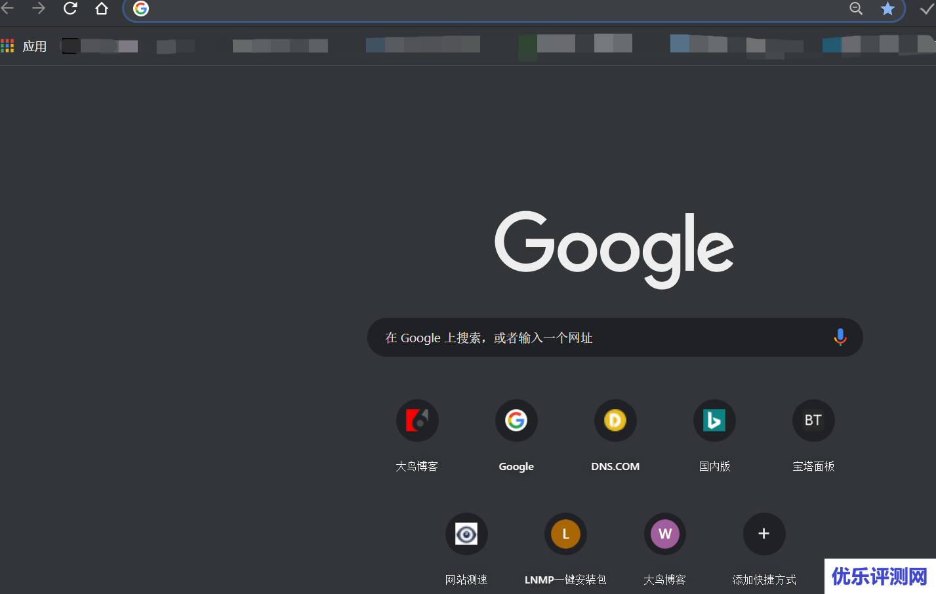Click the Google search box
Image resolution: width=936 pixels, height=594 pixels.
tap(615, 338)
